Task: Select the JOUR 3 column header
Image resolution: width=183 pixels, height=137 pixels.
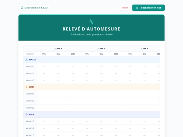Action: tap(141, 48)
